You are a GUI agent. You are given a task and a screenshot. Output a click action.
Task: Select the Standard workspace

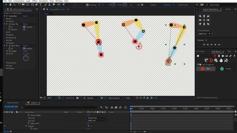[167, 5]
